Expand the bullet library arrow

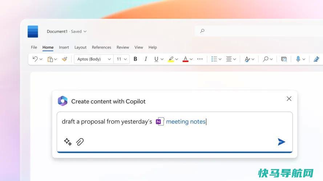coord(220,59)
